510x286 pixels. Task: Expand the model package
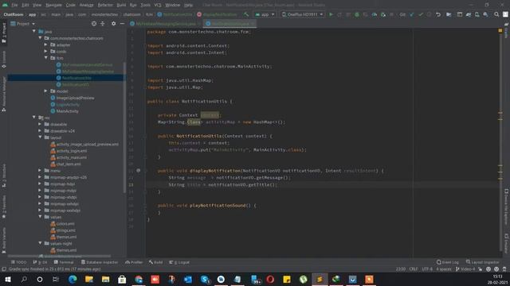(x=46, y=91)
